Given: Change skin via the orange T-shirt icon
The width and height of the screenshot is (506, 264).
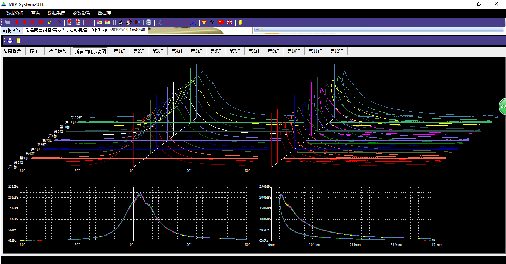Looking at the screenshot, I should pos(204,22).
